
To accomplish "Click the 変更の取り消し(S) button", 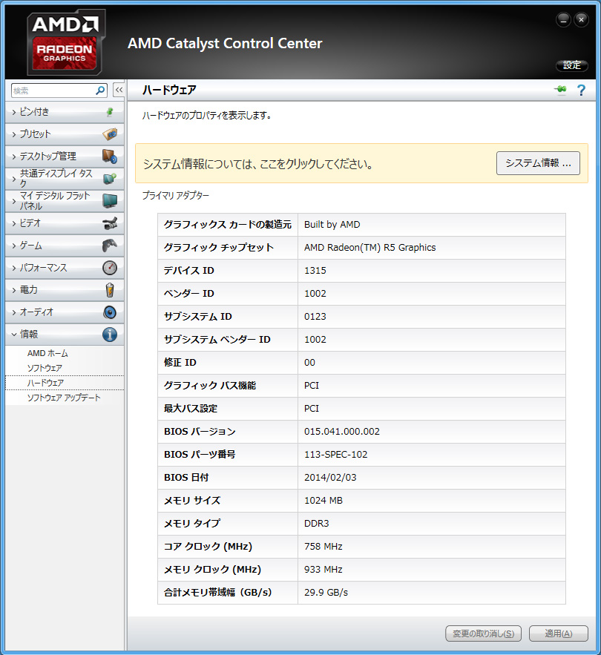I will click(x=483, y=633).
